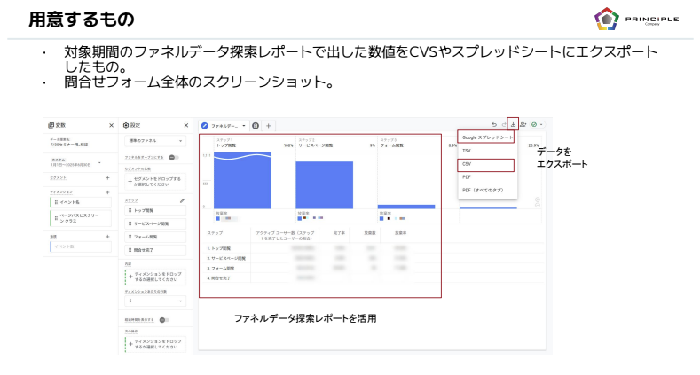
Task: Choose Google スプレッドシート export option
Action: pyautogui.click(x=487, y=138)
